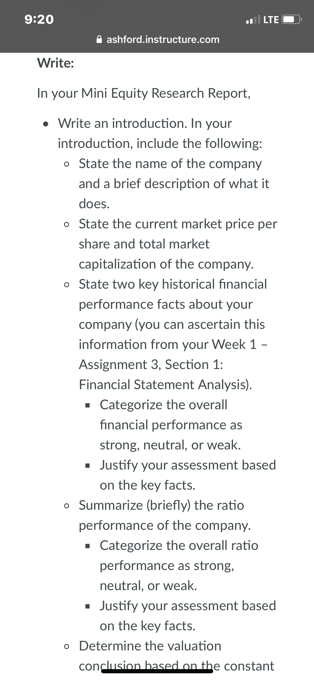
Task: Tap the home indicator bar at bottom
Action: point(157,671)
